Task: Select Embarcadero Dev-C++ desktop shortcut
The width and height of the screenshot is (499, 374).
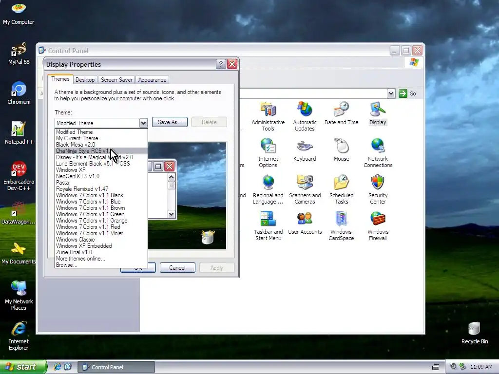Action: pyautogui.click(x=19, y=176)
